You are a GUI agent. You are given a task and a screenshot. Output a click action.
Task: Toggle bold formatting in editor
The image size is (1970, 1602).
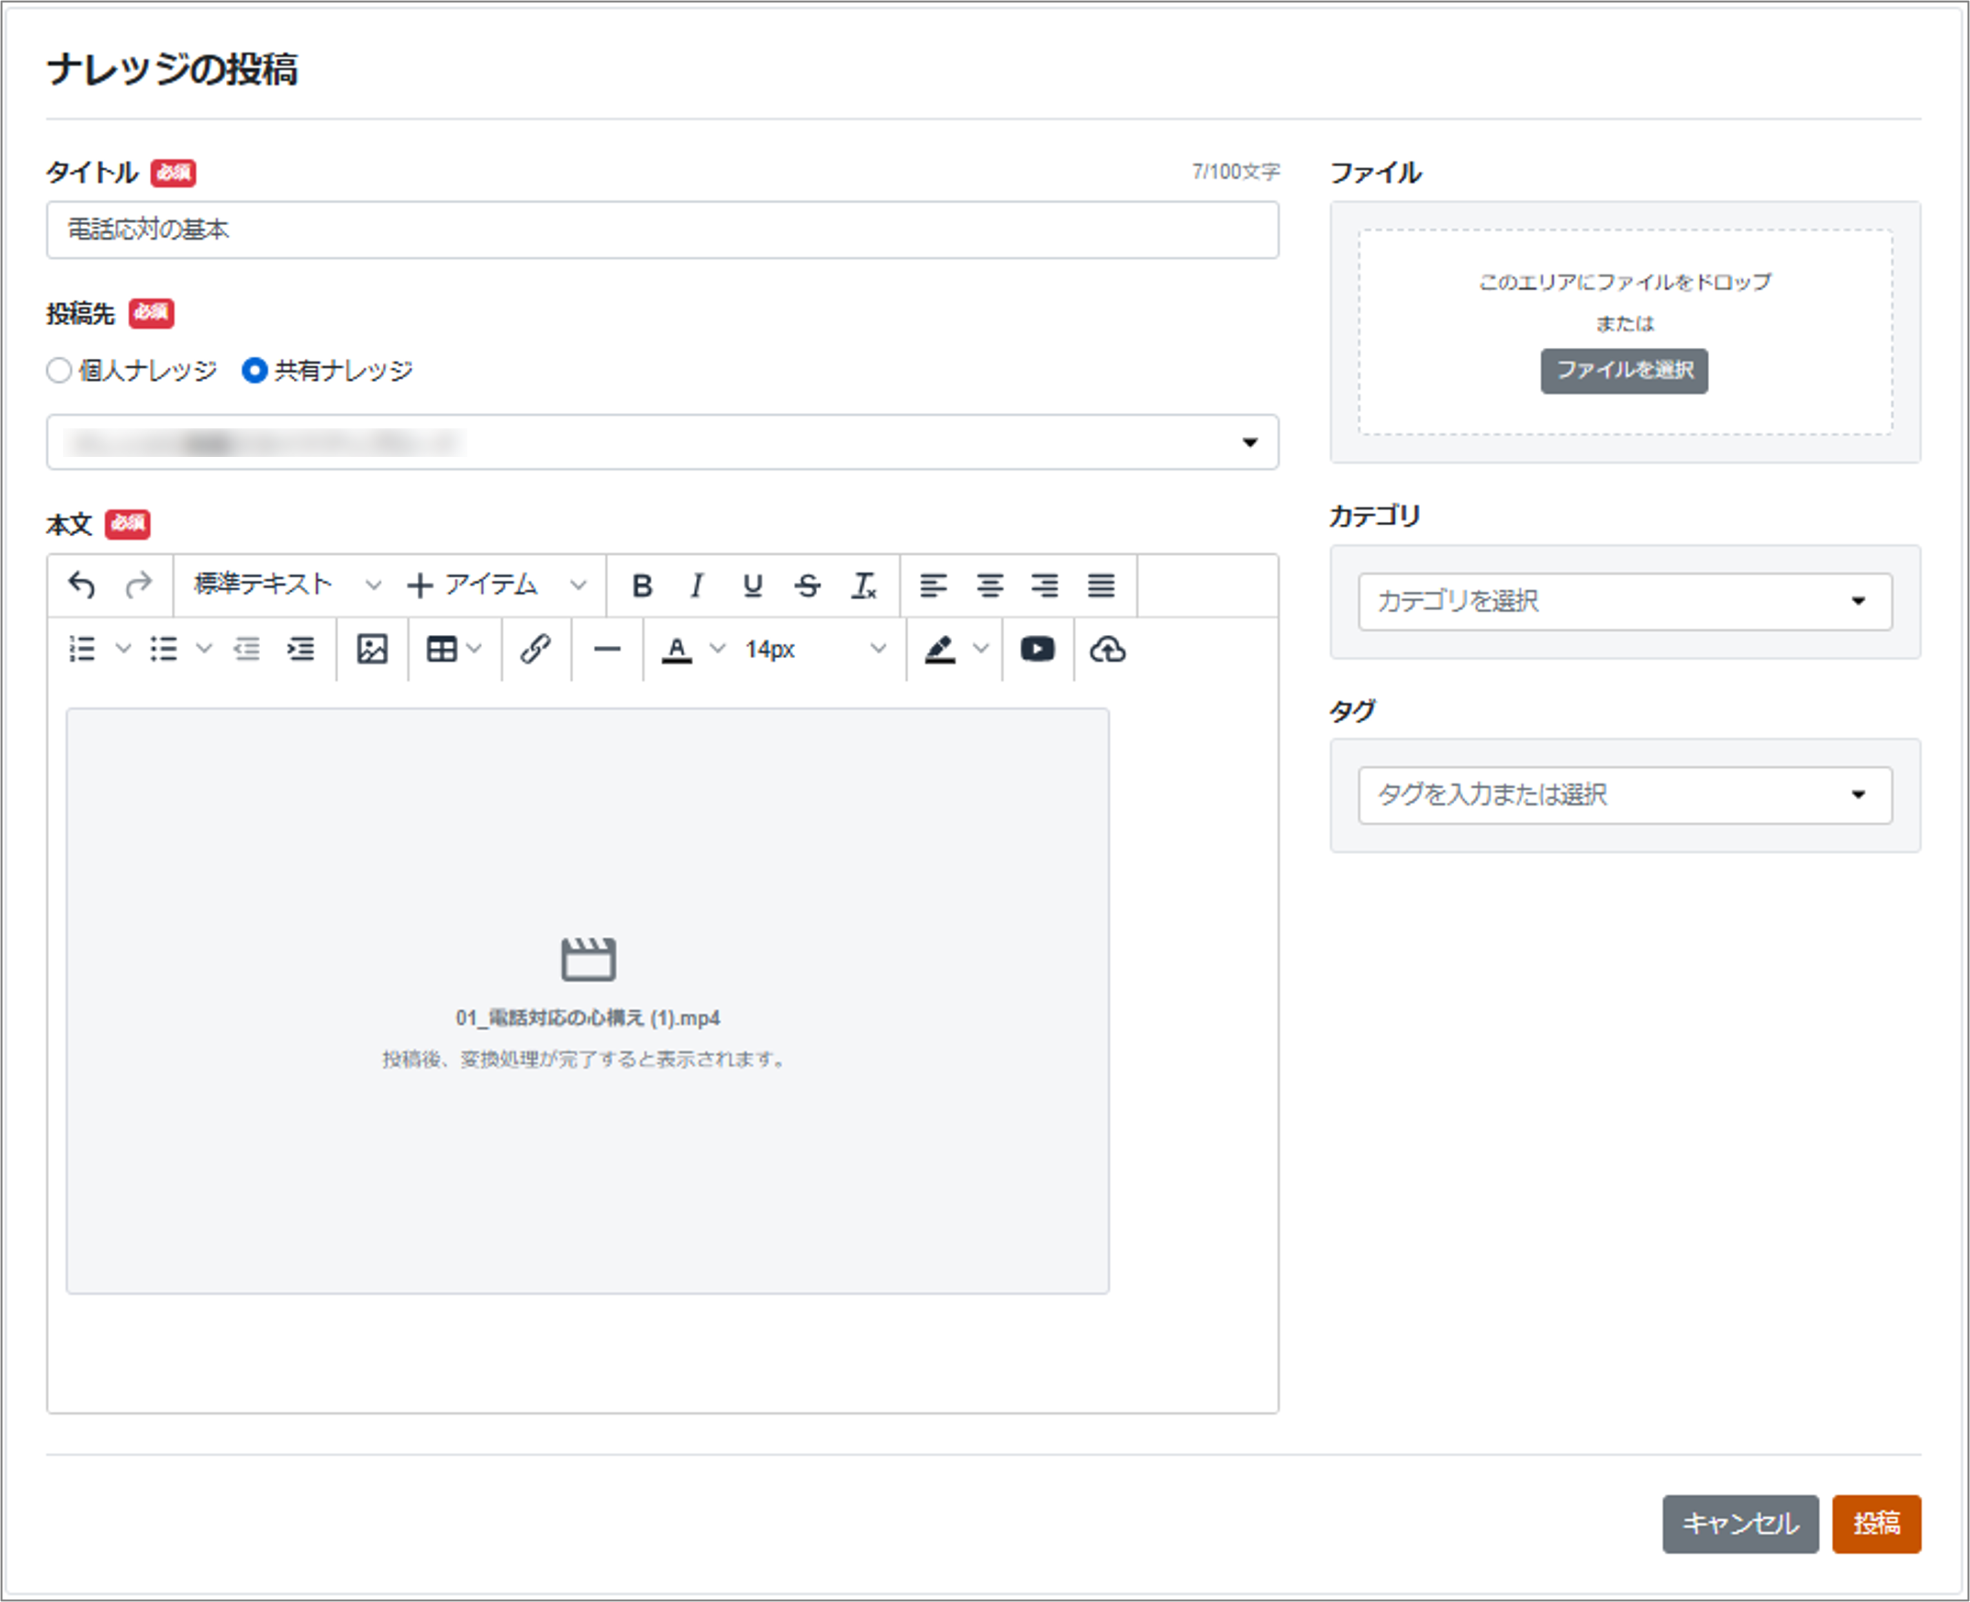(x=642, y=585)
